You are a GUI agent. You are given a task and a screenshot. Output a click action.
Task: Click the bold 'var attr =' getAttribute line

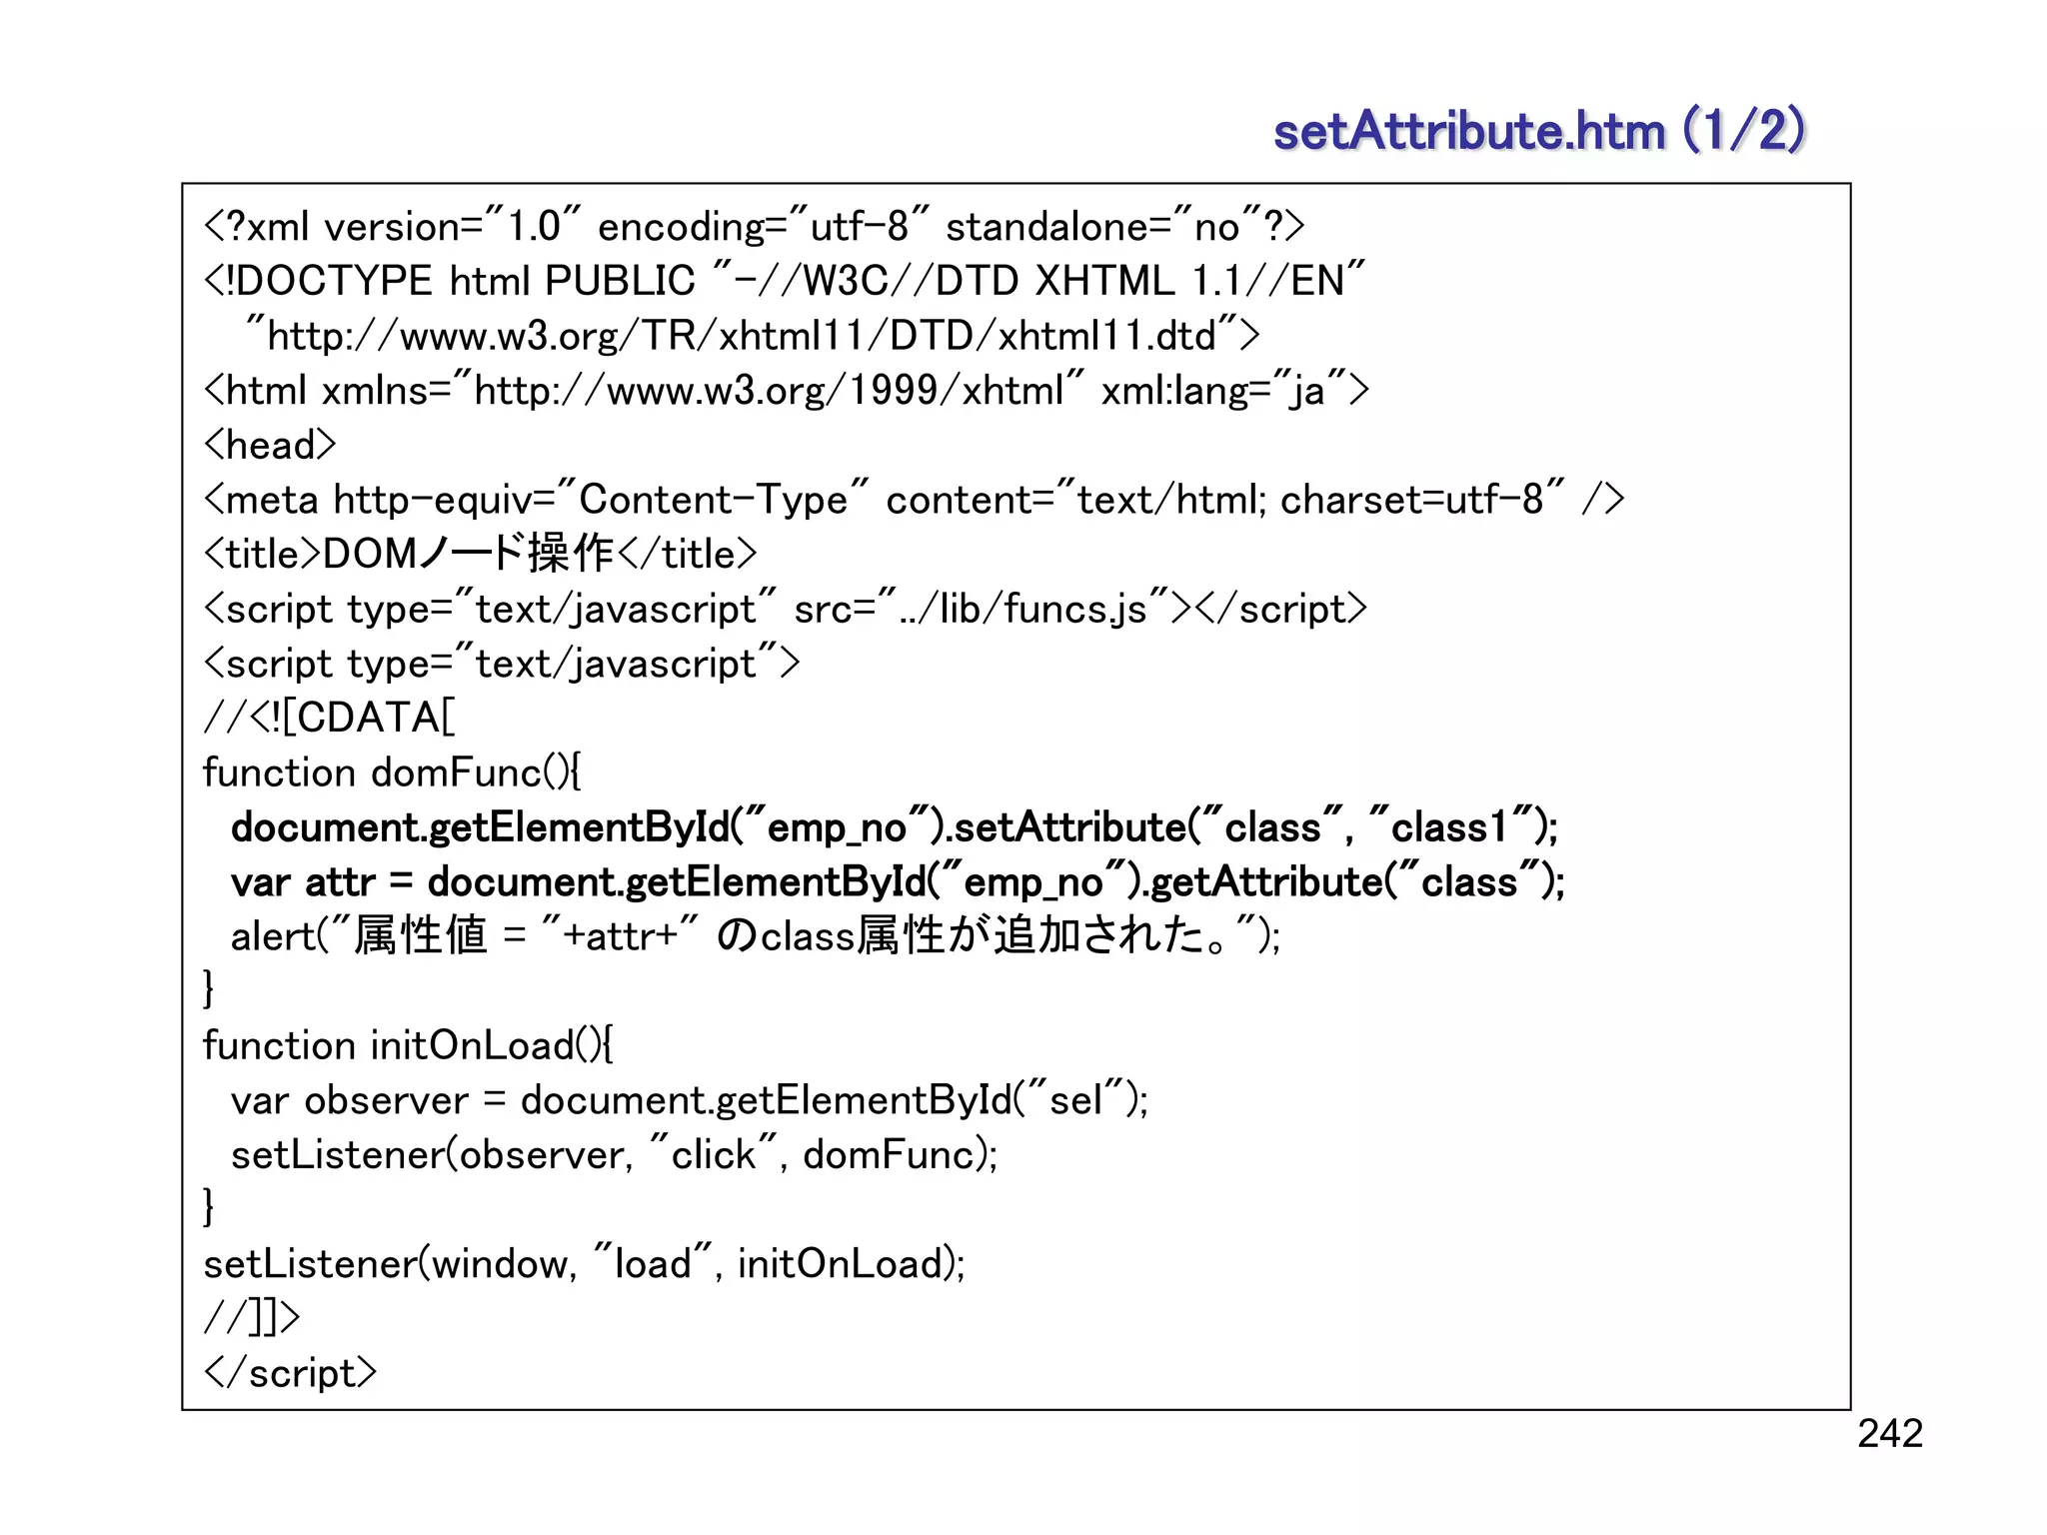point(898,882)
